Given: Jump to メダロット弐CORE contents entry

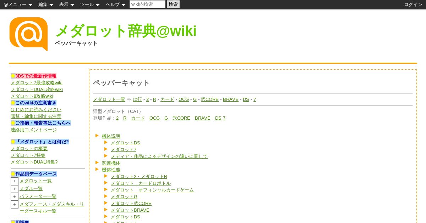Looking at the screenshot, I should click(x=131, y=204).
